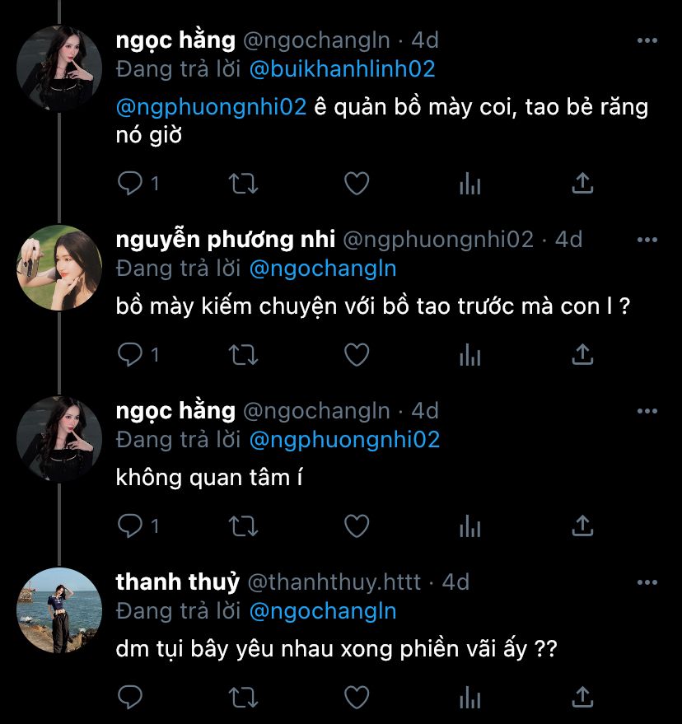Like the "không quan tâm í" tweet
This screenshot has height=724, width=682.
click(x=356, y=525)
